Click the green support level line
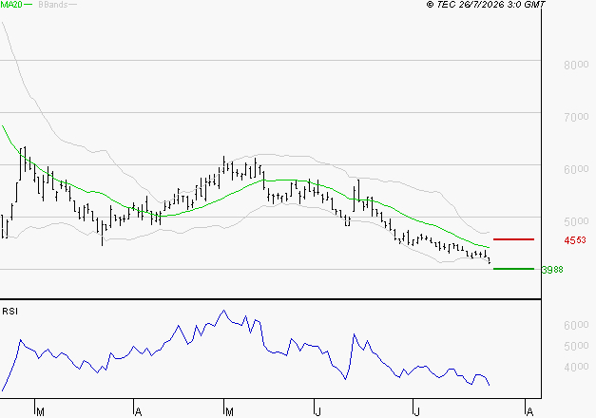This screenshot has width=596, height=418. coord(513,269)
